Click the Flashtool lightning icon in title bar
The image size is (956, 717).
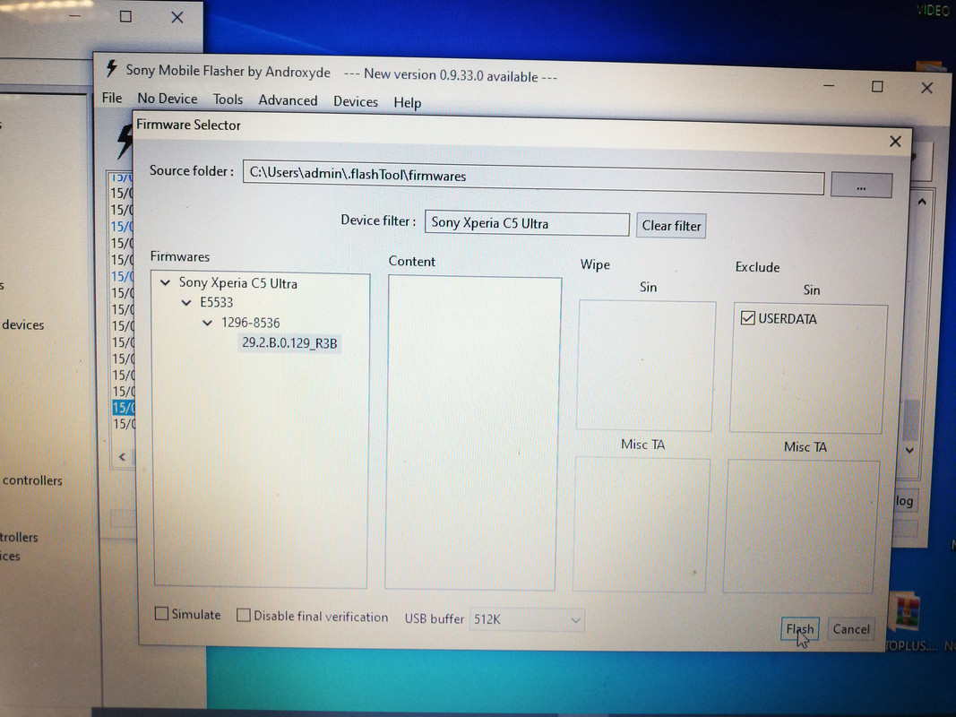tap(112, 68)
